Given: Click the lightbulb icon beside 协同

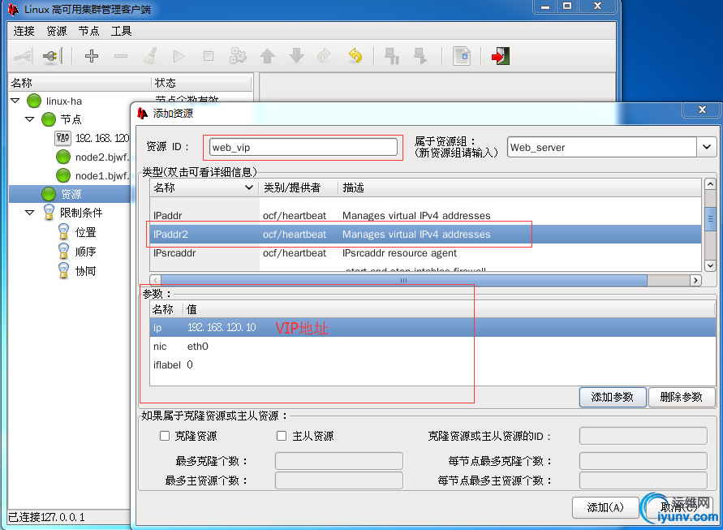Looking at the screenshot, I should [63, 270].
